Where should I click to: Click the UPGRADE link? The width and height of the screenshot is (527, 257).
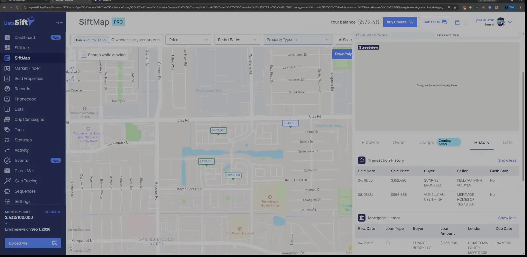tap(53, 212)
